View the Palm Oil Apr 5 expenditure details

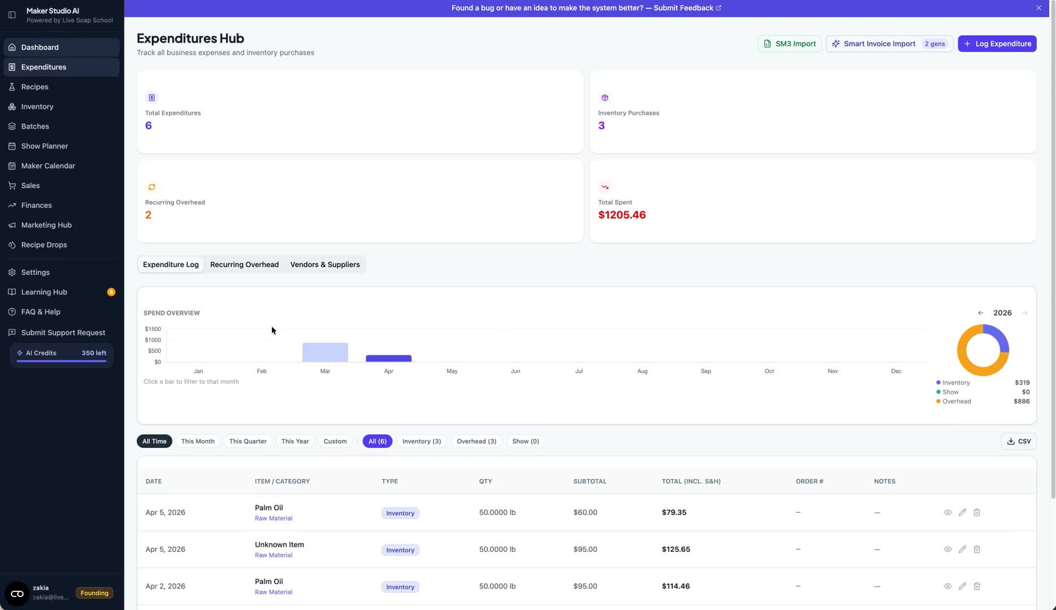tap(948, 512)
